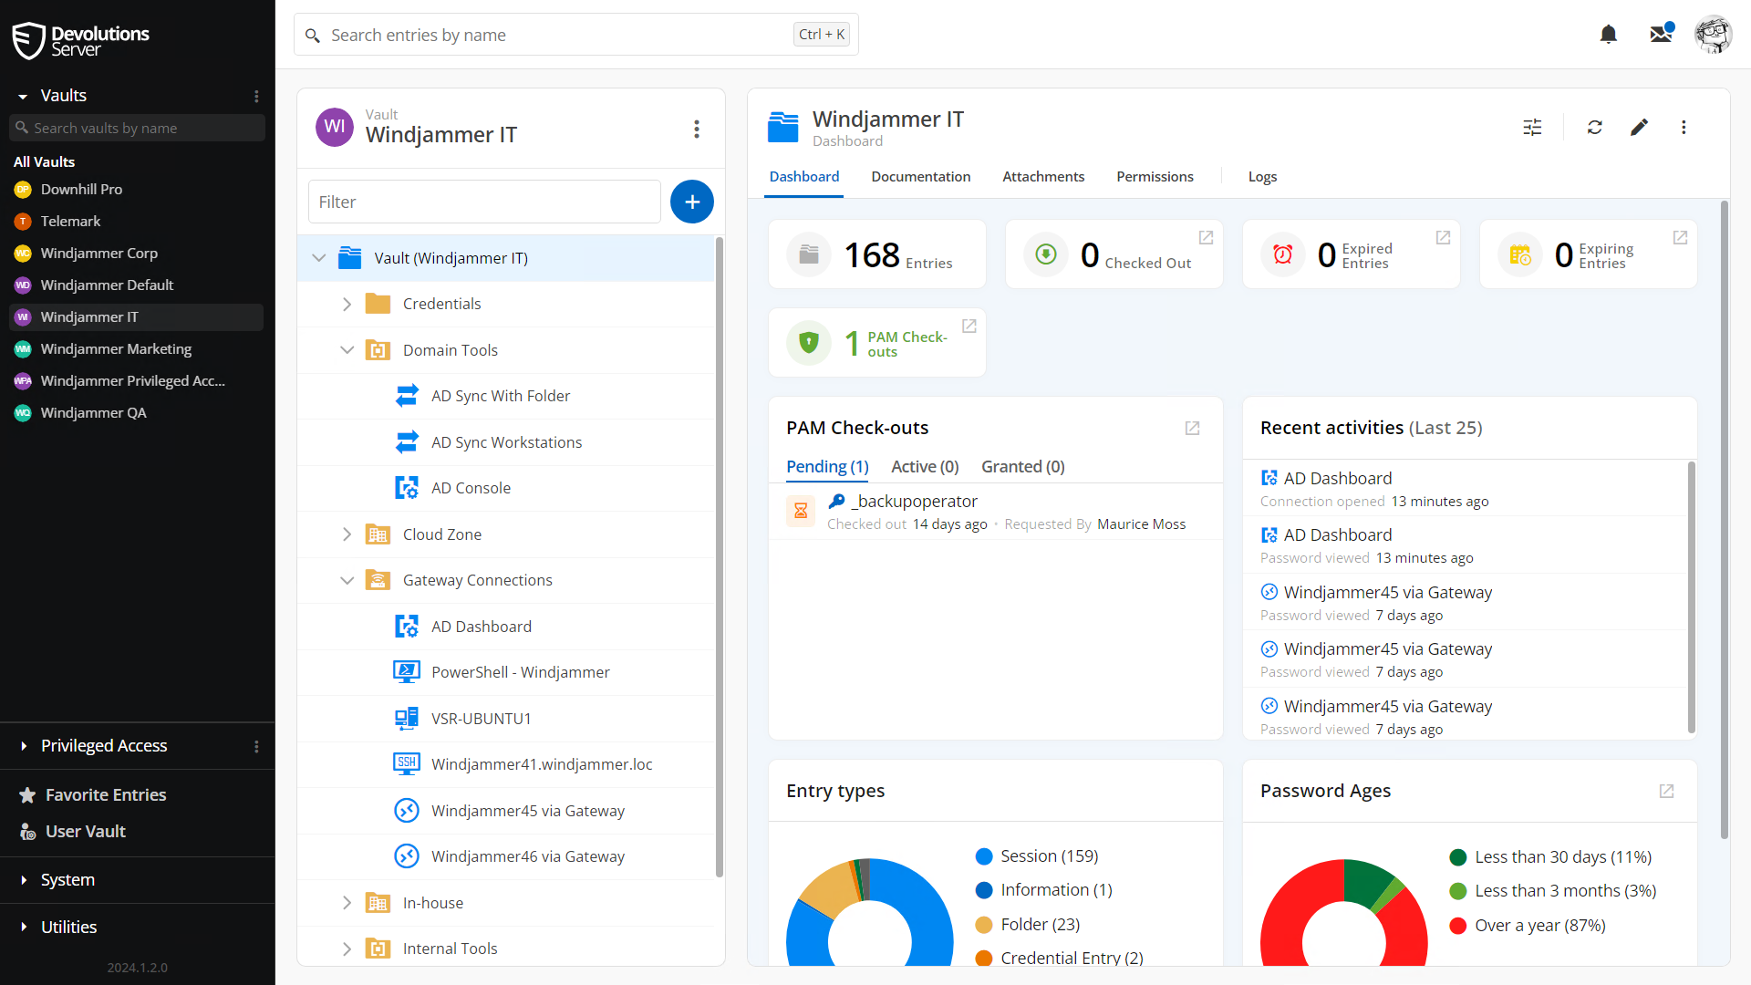Select the Pending (1) tab
The height and width of the screenshot is (985, 1751).
[x=827, y=467]
